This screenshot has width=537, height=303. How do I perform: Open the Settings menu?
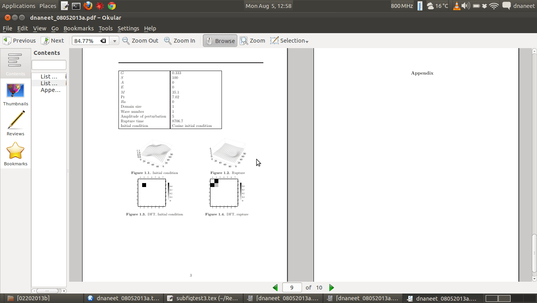coord(128,28)
